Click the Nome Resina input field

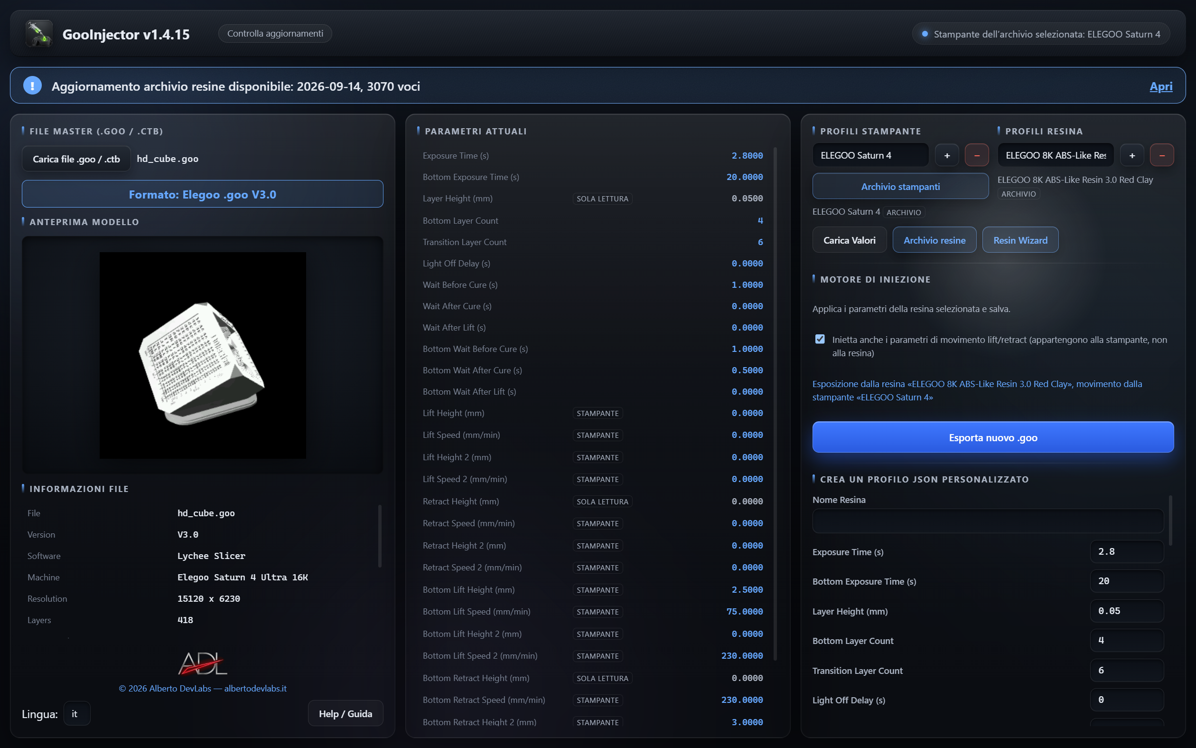click(x=988, y=521)
